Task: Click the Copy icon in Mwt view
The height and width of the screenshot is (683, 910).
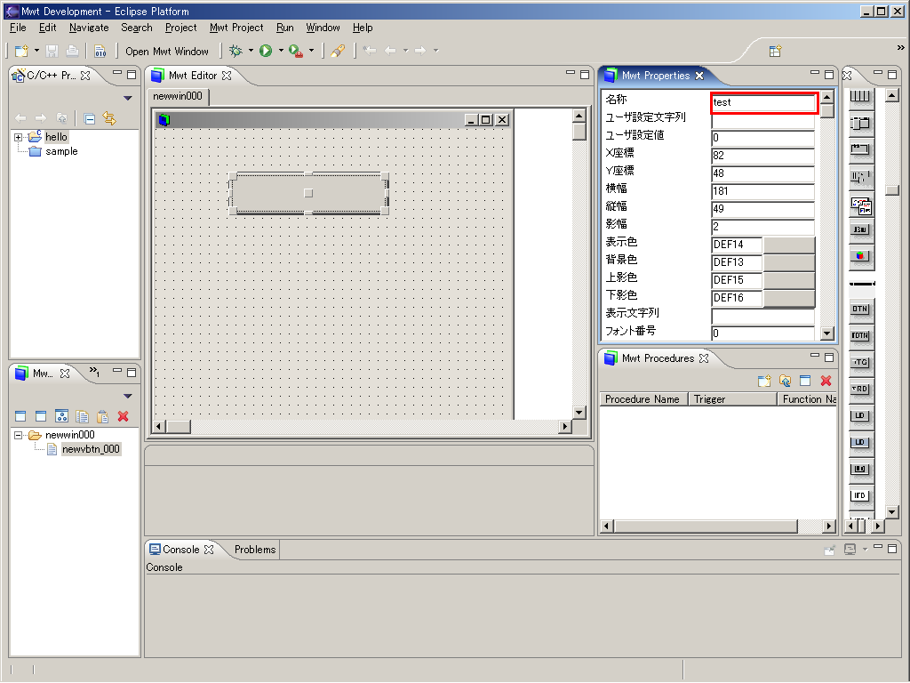Action: (82, 416)
